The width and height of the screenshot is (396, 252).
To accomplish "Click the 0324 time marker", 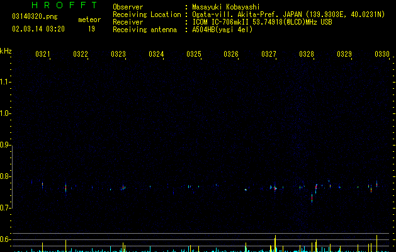I will 156,54.
